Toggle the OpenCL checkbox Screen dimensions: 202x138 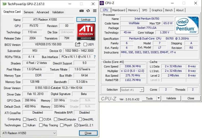pyautogui.click(x=25, y=119)
